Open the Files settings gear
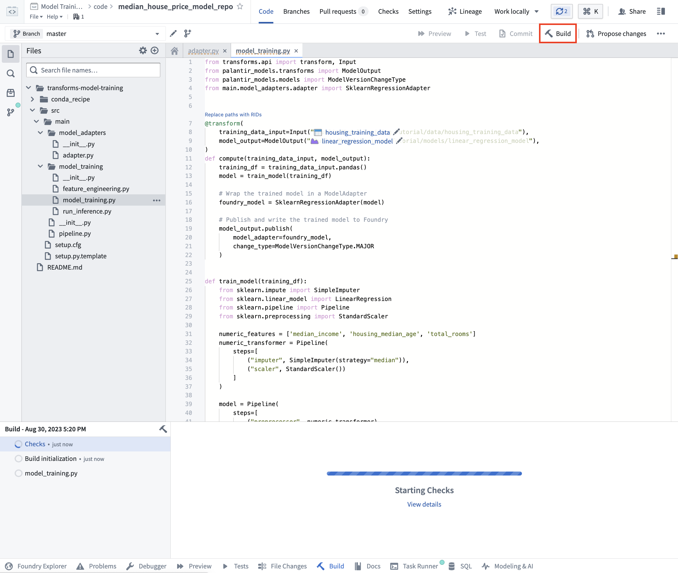Screen dimensions: 678x573 point(143,51)
